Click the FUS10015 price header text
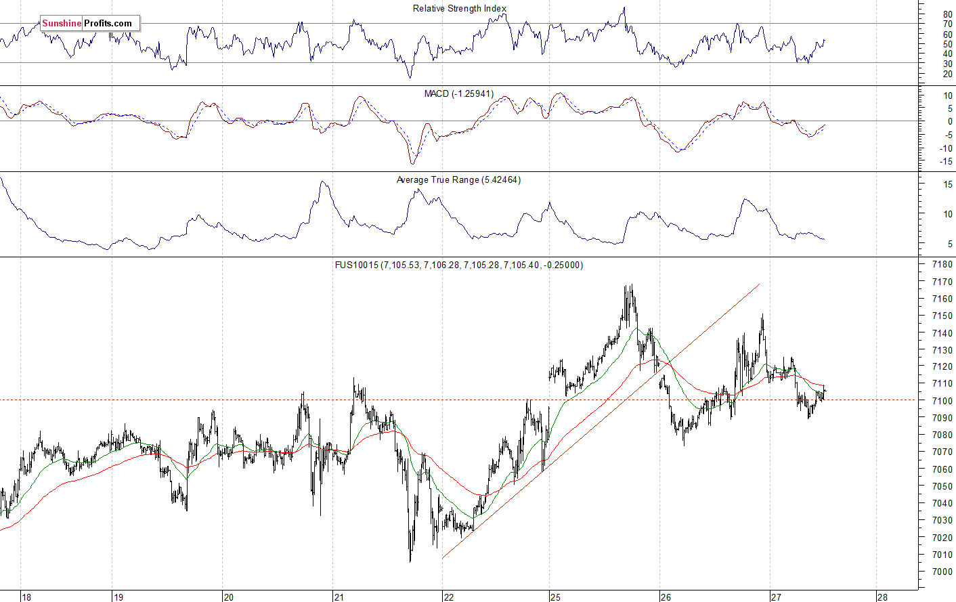Image resolution: width=956 pixels, height=602 pixels. [458, 265]
